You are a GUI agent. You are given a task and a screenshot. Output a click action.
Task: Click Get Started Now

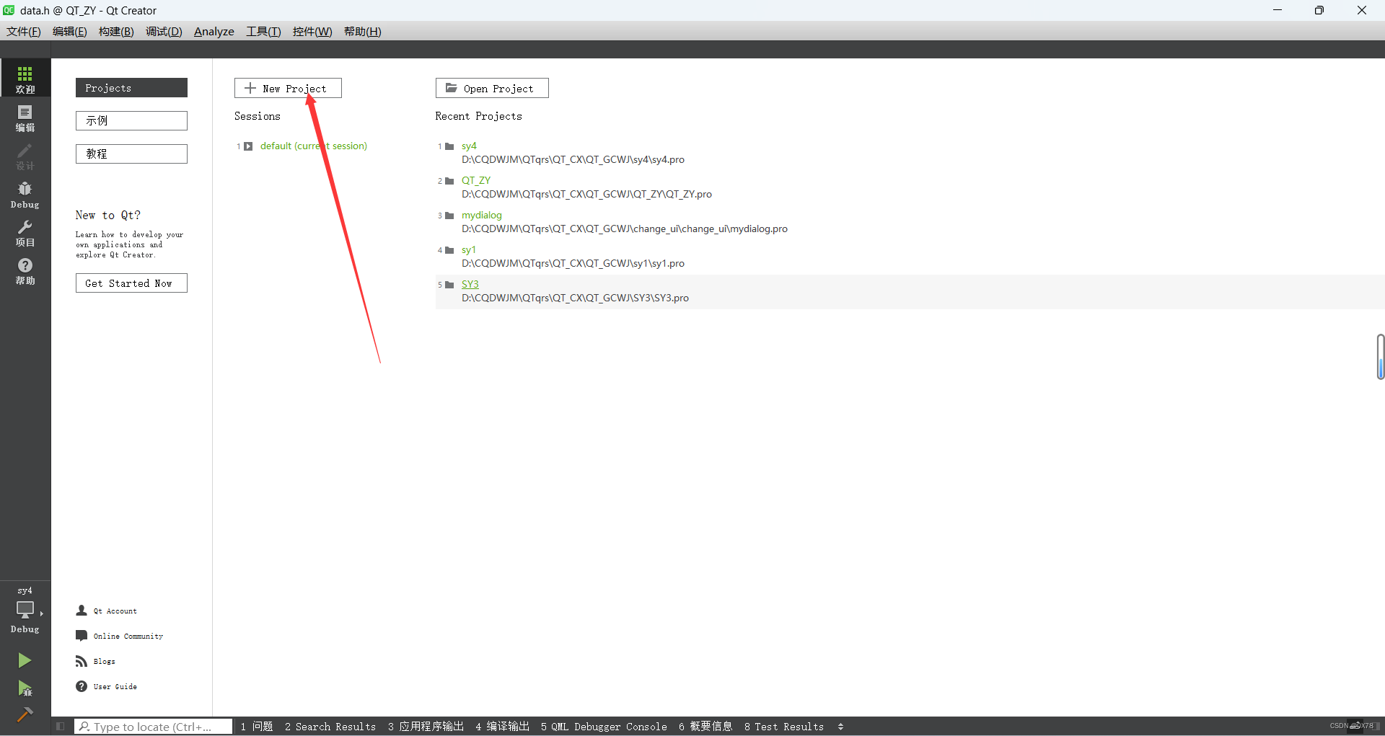tap(131, 283)
